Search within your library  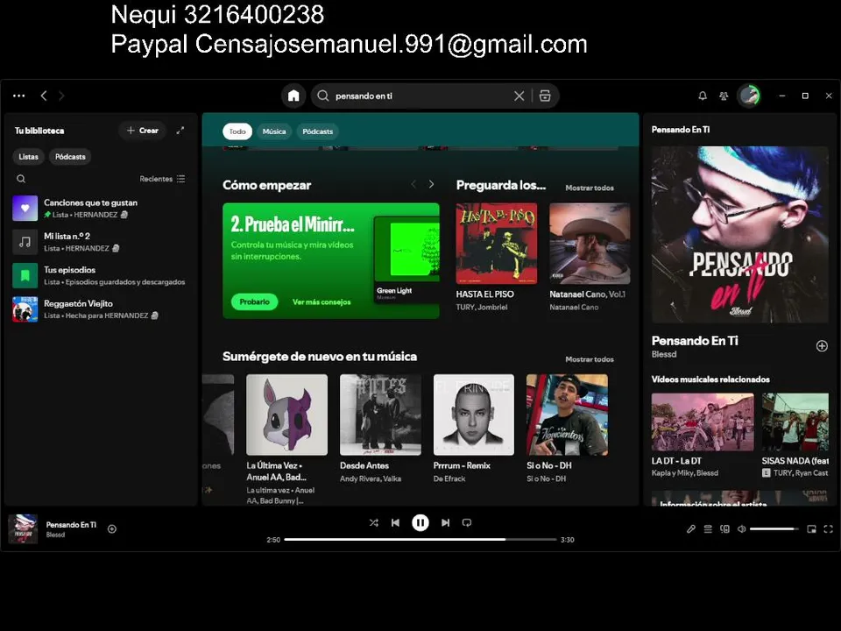point(21,179)
